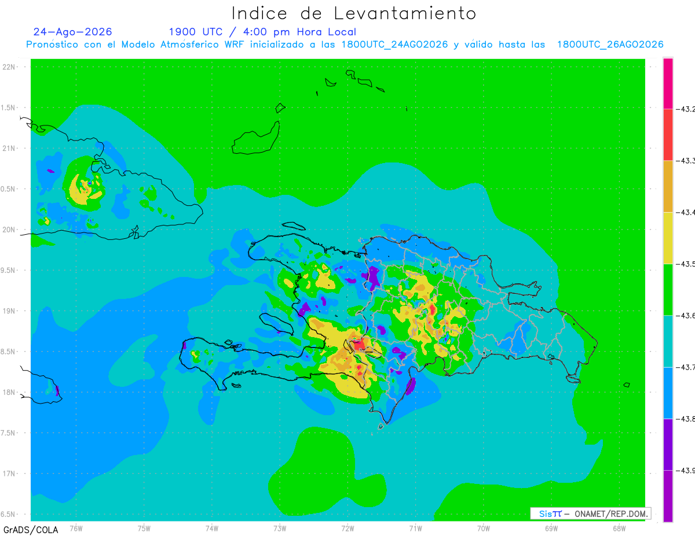695x536 pixels.
Task: Click legend value "-43.7"
Action: tap(686, 367)
